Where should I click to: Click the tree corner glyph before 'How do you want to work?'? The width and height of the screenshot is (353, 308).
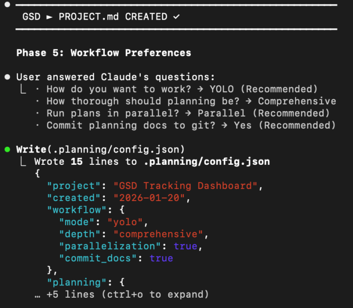click(22, 89)
